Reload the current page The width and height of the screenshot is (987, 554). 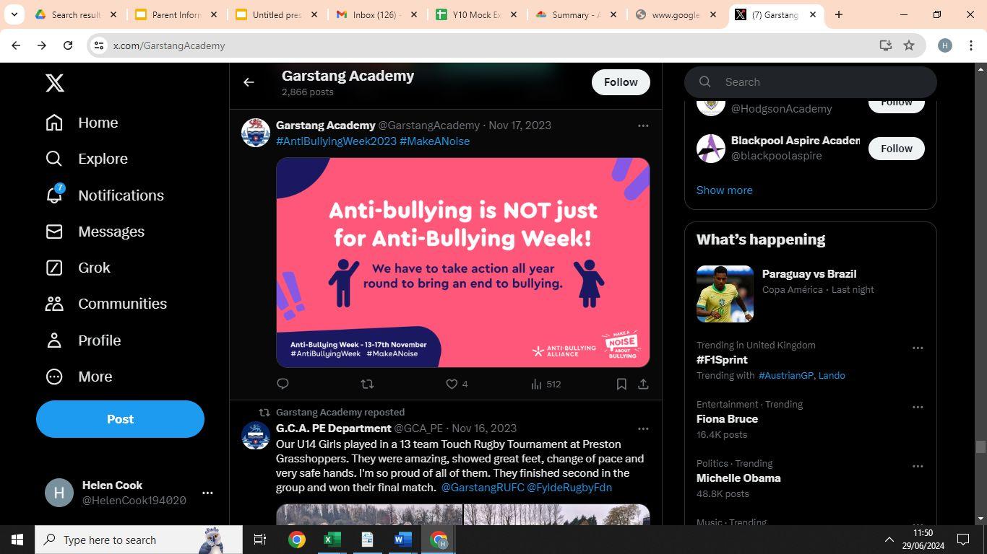pyautogui.click(x=68, y=45)
